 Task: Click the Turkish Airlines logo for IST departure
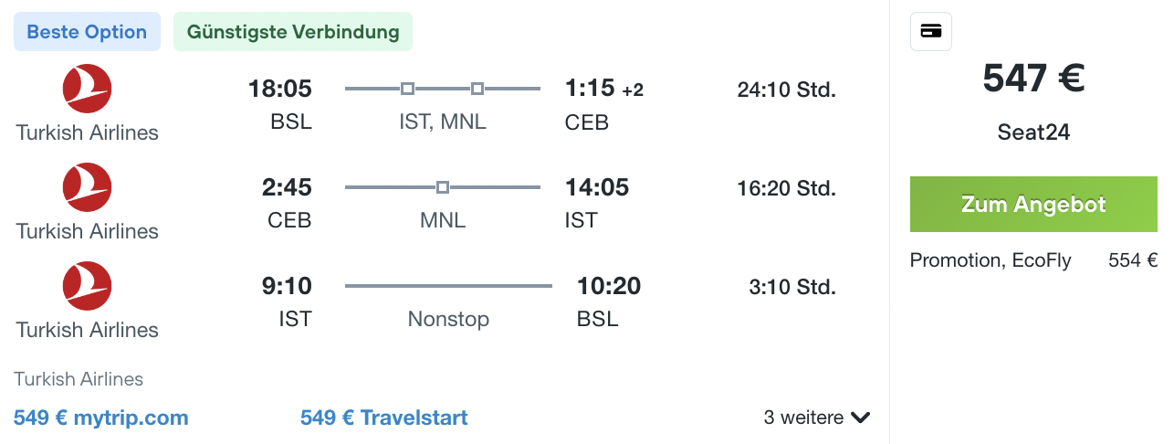(88, 286)
